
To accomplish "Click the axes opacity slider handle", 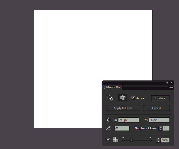I will click(131, 140).
